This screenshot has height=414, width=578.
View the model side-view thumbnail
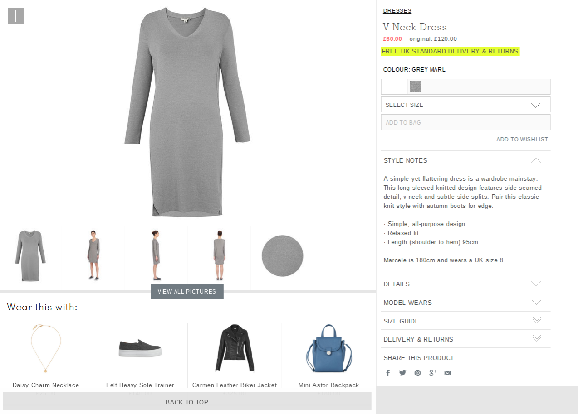156,256
